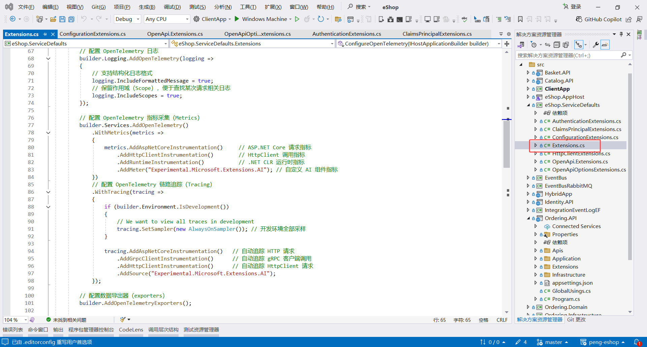Click the peng-eshop repository button
Image resolution: width=647 pixels, height=347 pixels.
603,342
